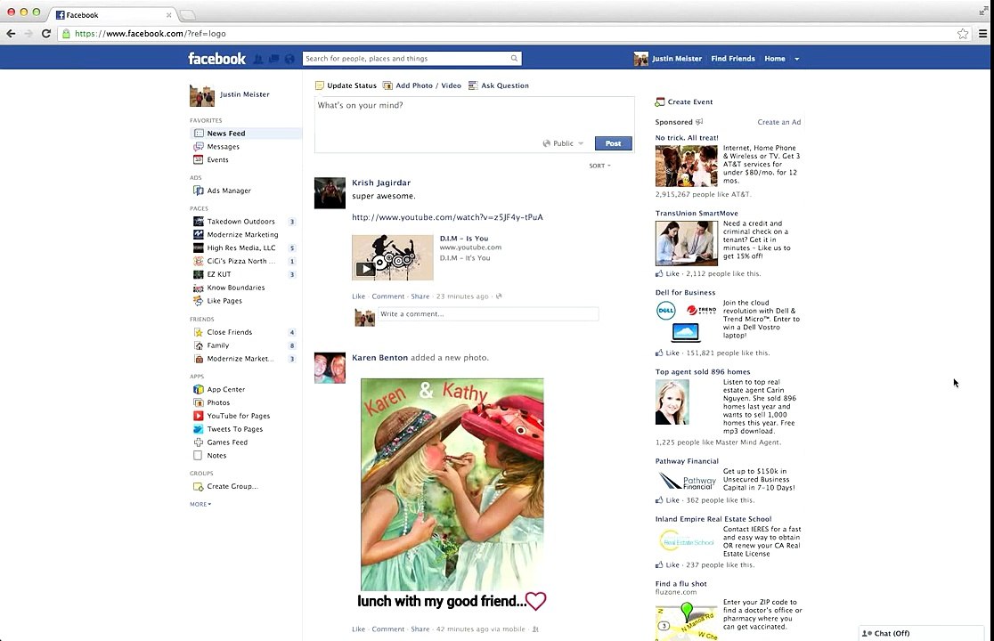994x641 pixels.
Task: Open Tweets To Pages app
Action: [x=234, y=429]
